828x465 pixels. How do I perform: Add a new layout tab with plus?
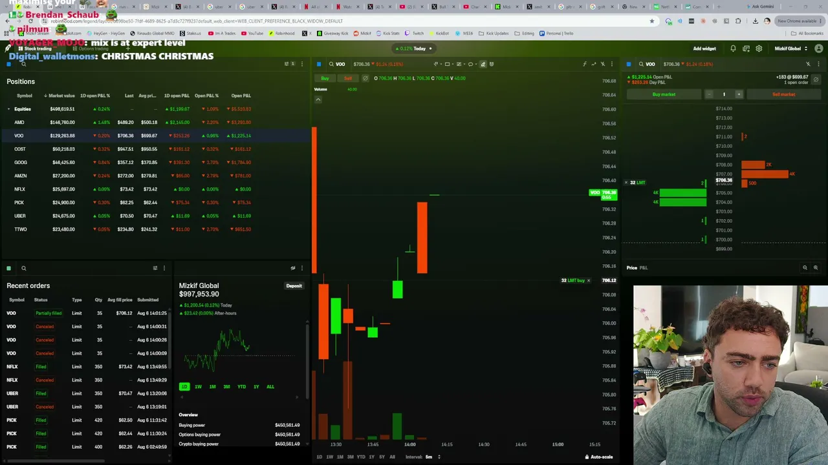point(128,48)
